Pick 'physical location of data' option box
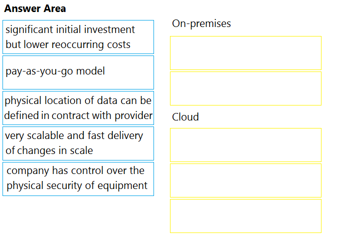 78,108
